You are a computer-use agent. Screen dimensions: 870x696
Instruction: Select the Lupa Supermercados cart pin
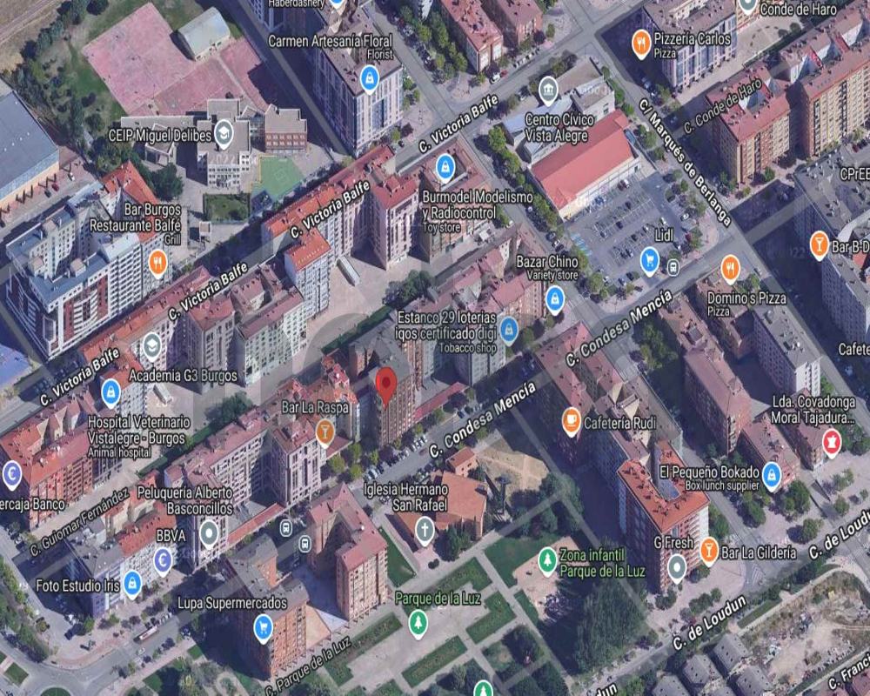pyautogui.click(x=264, y=628)
